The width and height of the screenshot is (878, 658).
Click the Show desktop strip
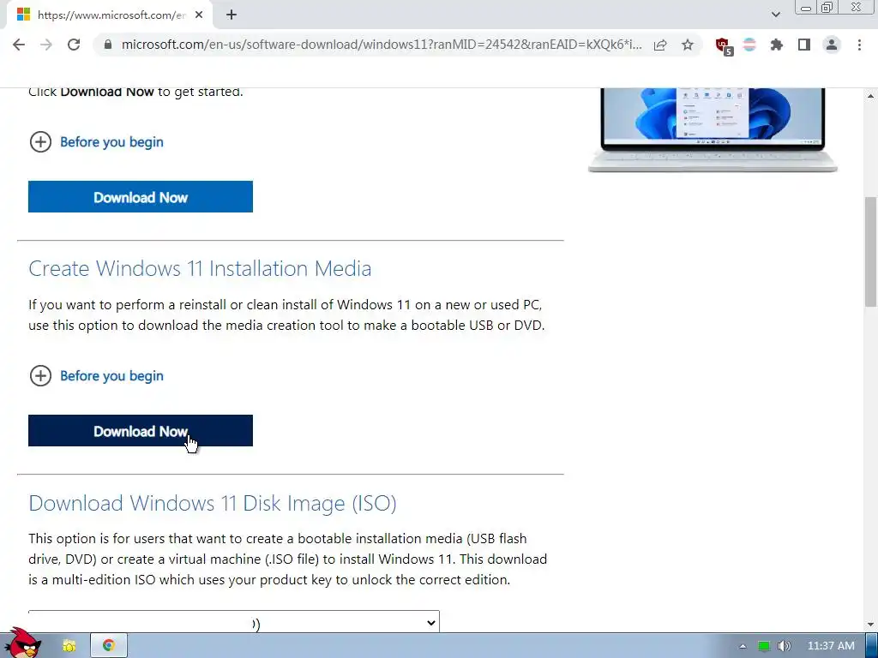point(872,646)
